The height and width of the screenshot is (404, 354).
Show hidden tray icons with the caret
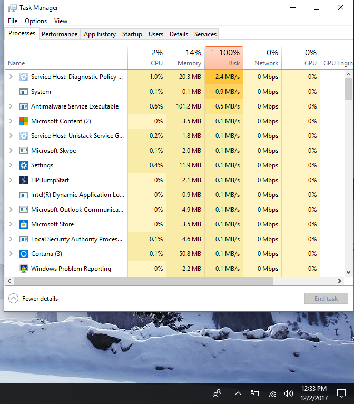point(238,393)
